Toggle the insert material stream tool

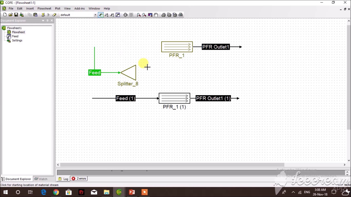[101, 15]
